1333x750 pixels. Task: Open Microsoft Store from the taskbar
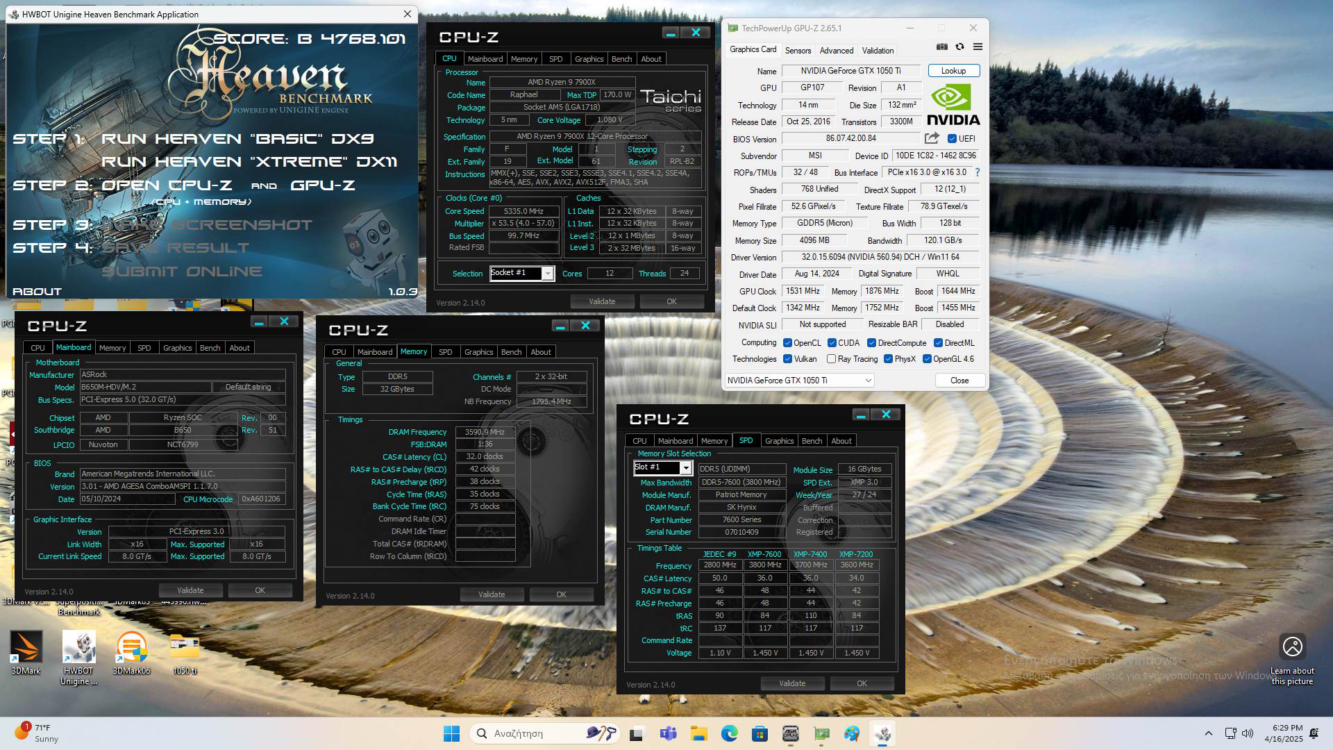pos(760,733)
